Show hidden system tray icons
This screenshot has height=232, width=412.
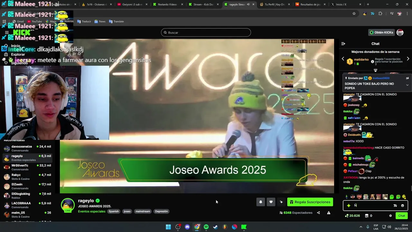(x=361, y=227)
